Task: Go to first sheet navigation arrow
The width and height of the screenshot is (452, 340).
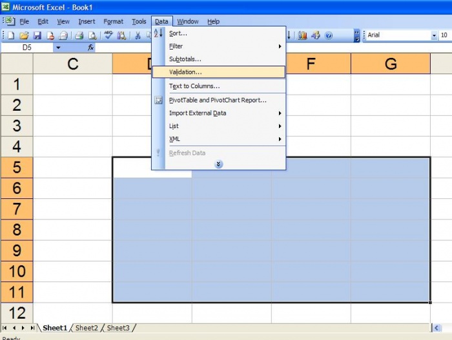Action: pyautogui.click(x=5, y=328)
